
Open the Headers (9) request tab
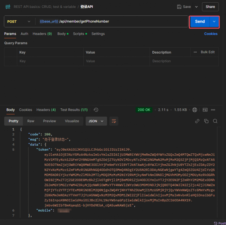tap(42, 34)
